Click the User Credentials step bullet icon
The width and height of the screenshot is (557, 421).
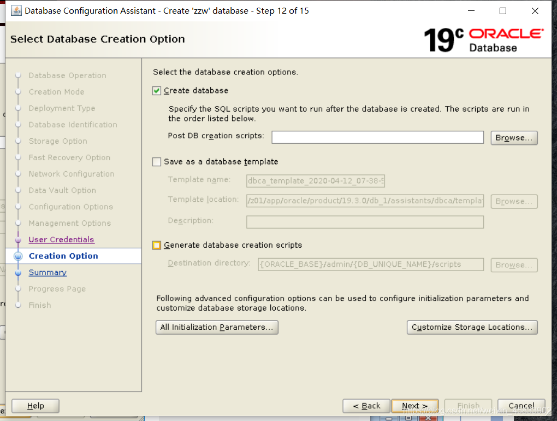[x=18, y=240]
